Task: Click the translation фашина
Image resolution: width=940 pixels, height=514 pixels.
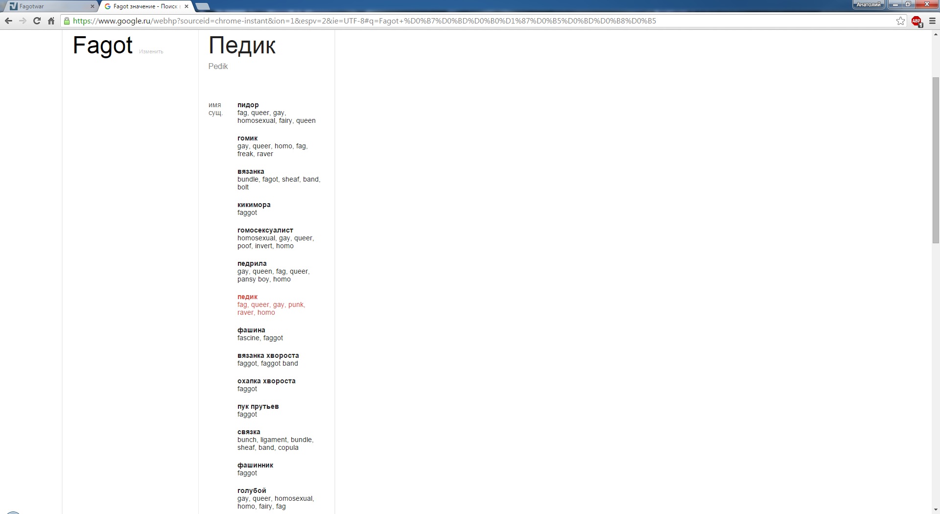Action: coord(251,330)
